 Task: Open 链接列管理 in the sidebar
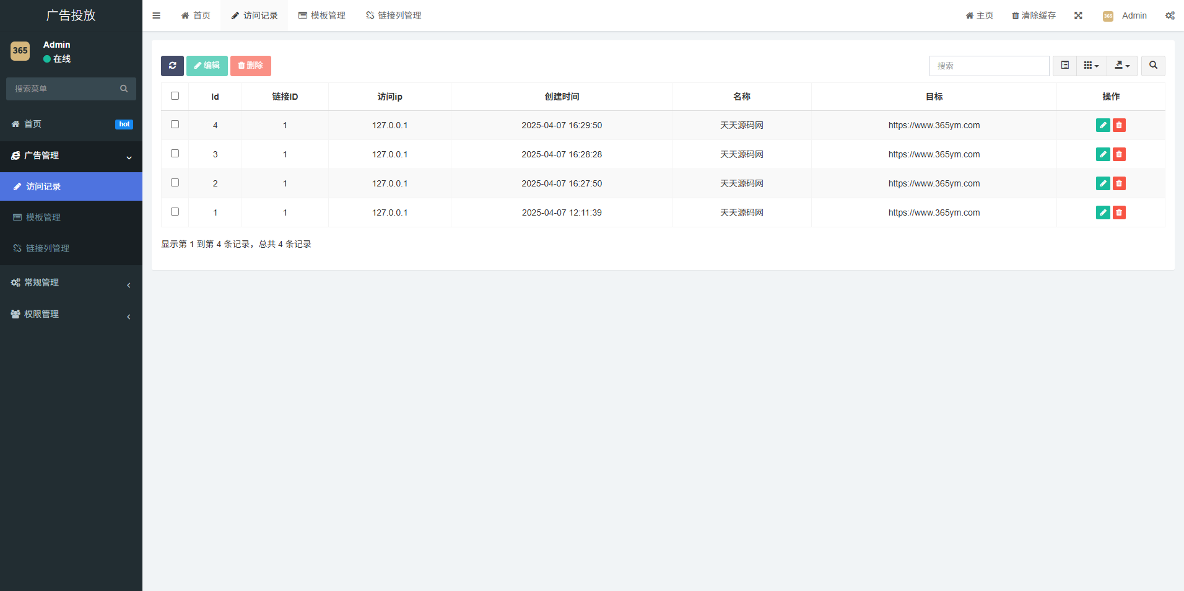click(48, 248)
